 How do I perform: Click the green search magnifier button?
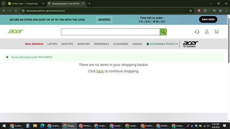tap(163, 32)
